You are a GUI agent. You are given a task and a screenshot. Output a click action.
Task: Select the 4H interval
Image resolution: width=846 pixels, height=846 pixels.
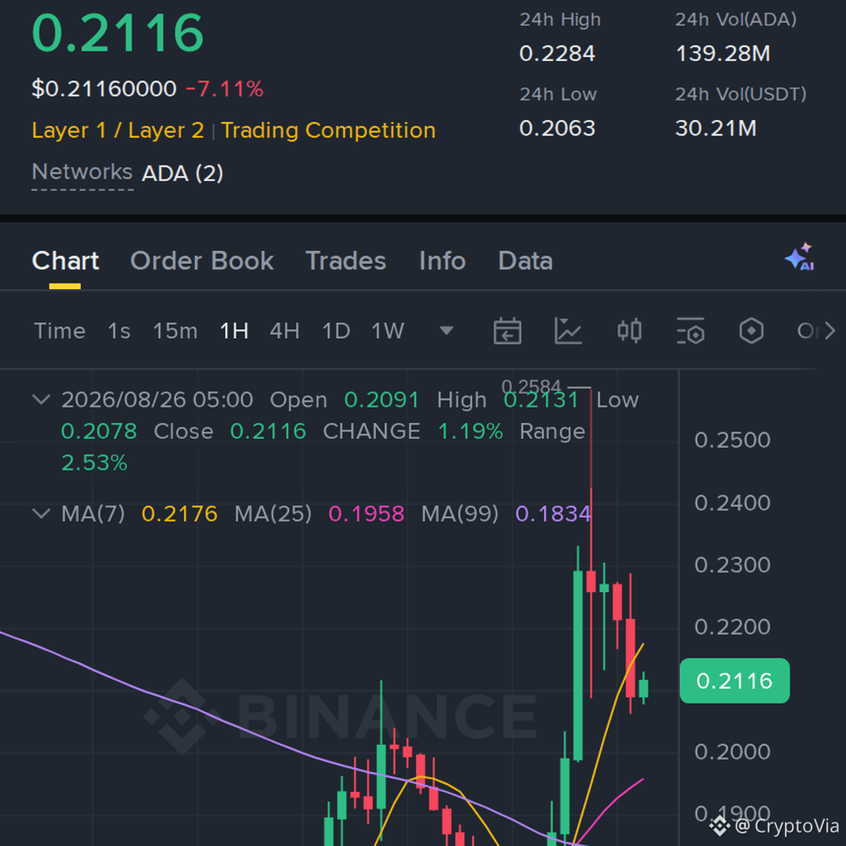285,331
